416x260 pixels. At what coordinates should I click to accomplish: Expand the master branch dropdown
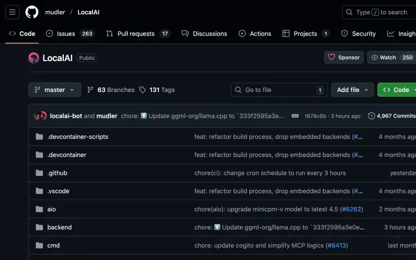point(54,90)
